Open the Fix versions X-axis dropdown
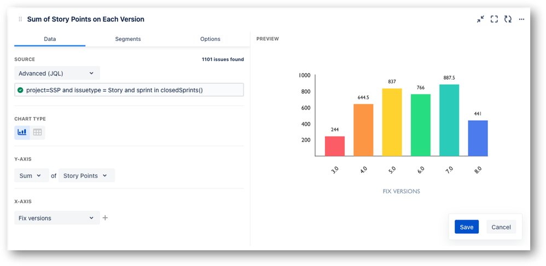Image resolution: width=546 pixels, height=266 pixels. tap(57, 218)
